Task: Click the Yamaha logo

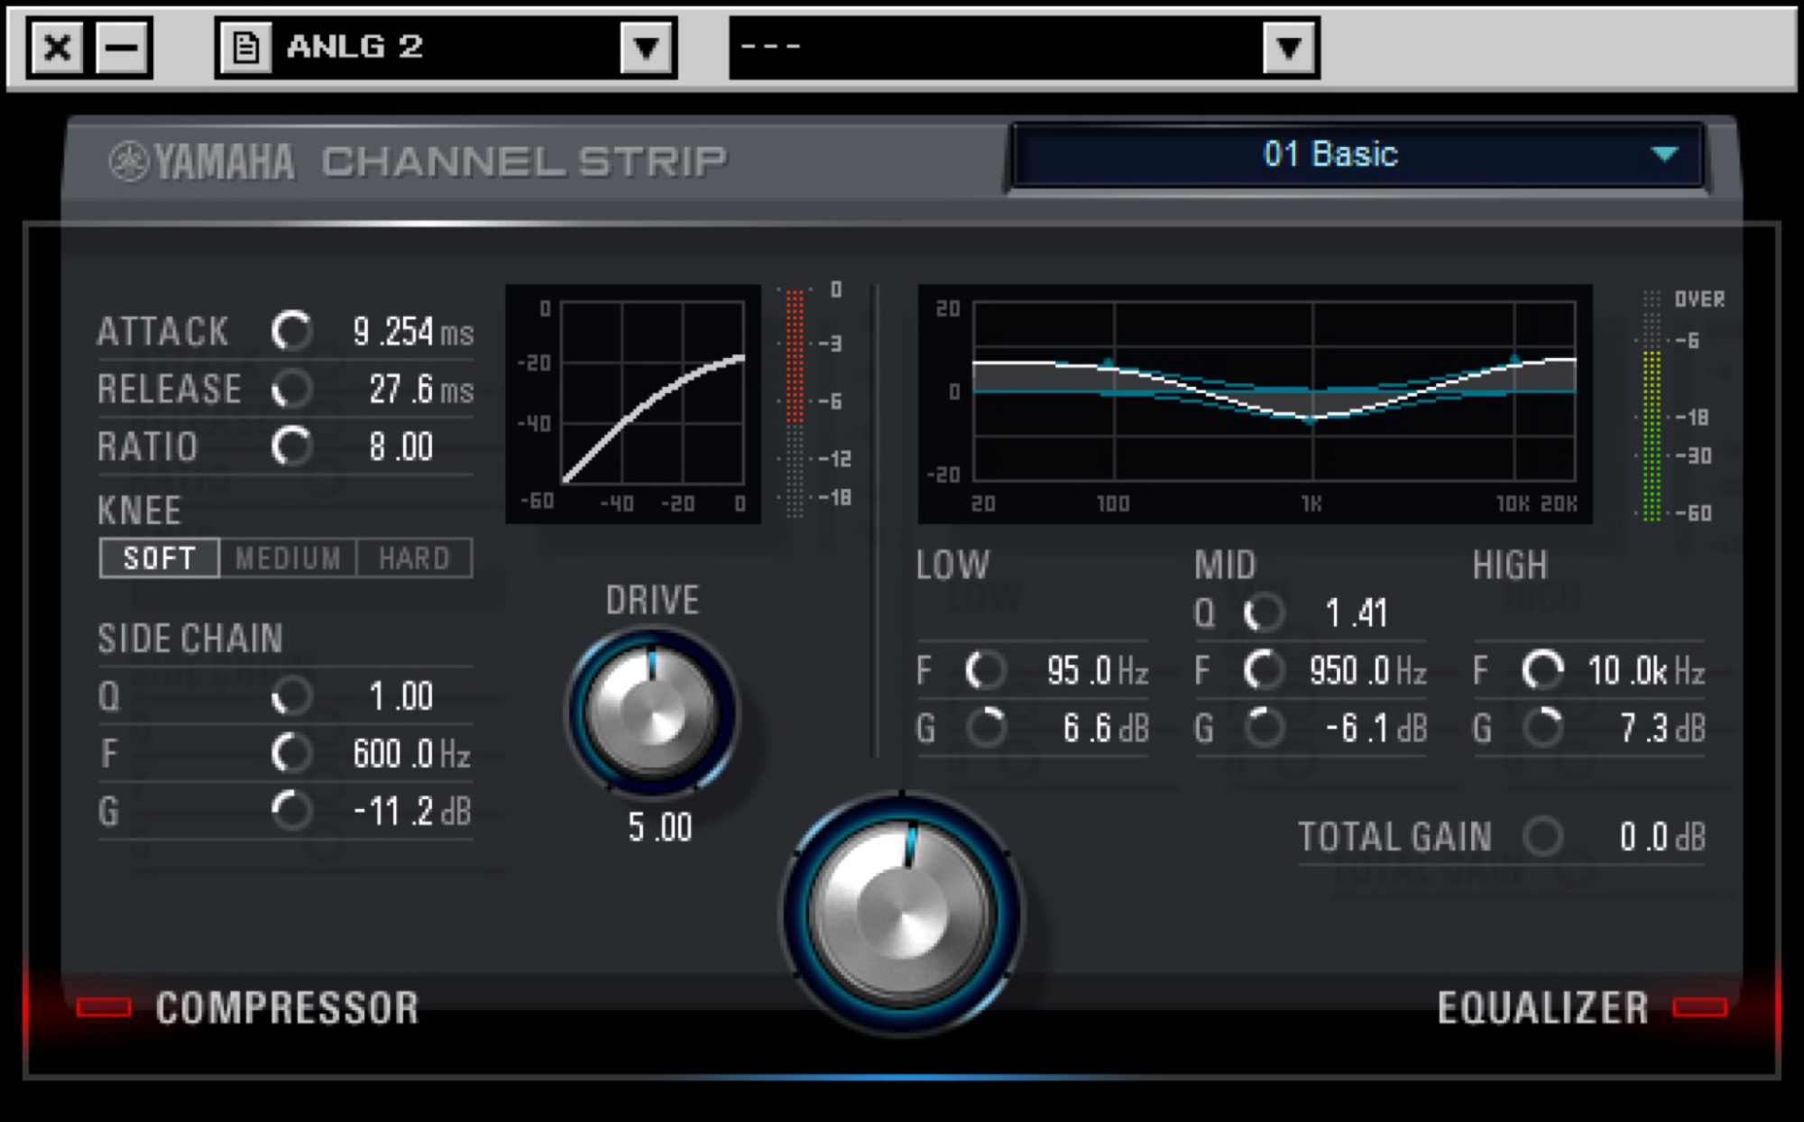Action: click(x=202, y=162)
